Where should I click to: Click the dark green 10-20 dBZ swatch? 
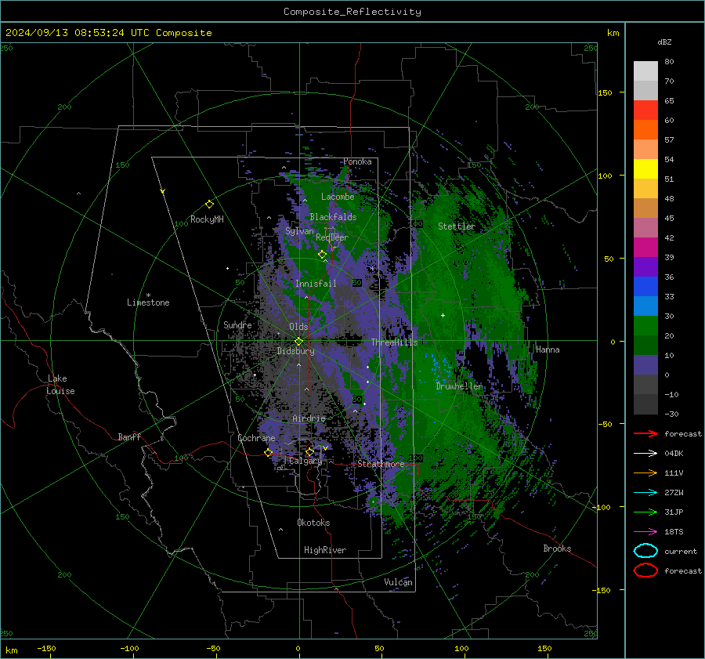click(645, 346)
